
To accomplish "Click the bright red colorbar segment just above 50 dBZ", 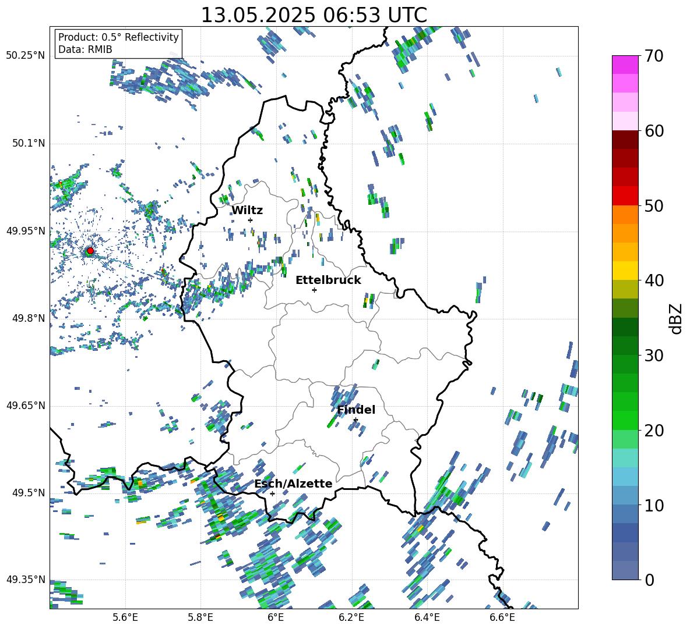I will [625, 196].
